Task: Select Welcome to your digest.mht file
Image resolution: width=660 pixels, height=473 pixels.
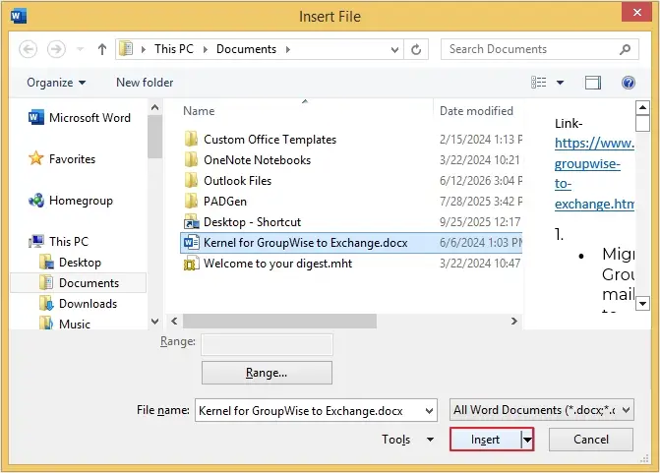Action: pos(351,264)
